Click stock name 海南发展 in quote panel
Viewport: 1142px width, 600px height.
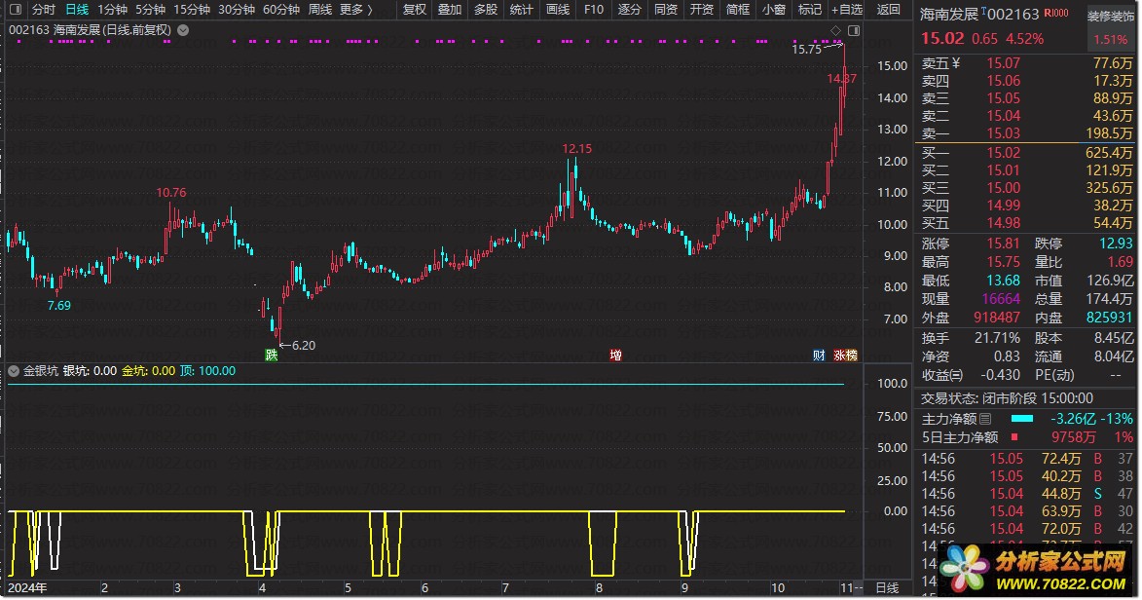point(949,14)
